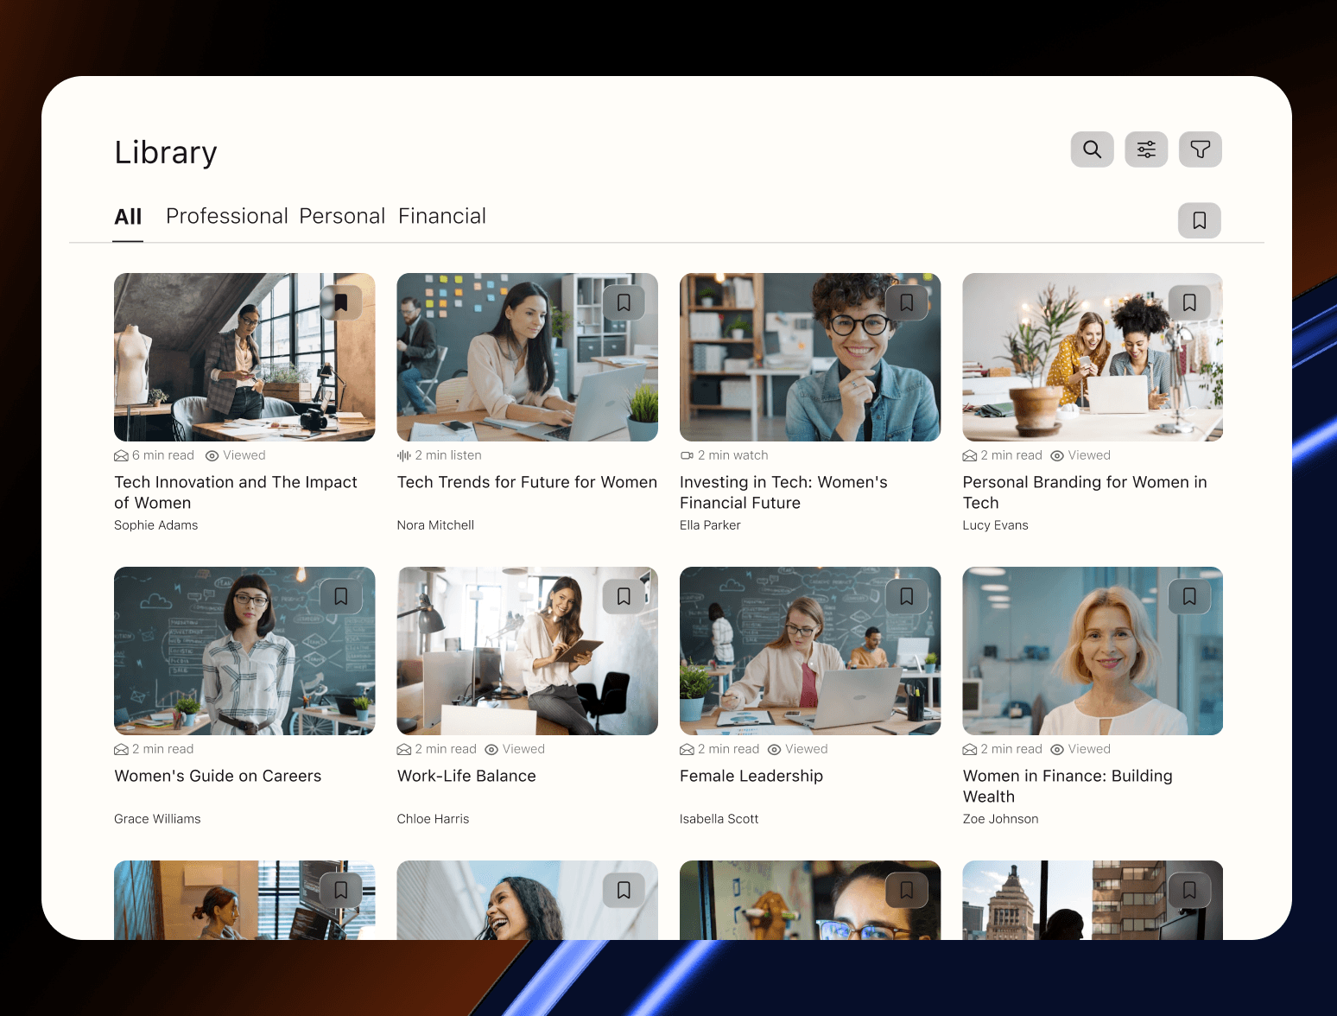Open Tech Innovation and The Impact title
The height and width of the screenshot is (1016, 1337).
coord(236,492)
